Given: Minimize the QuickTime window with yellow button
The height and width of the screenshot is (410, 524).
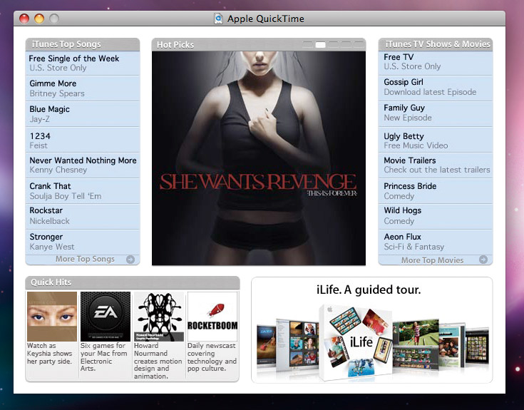Looking at the screenshot, I should pyautogui.click(x=39, y=19).
